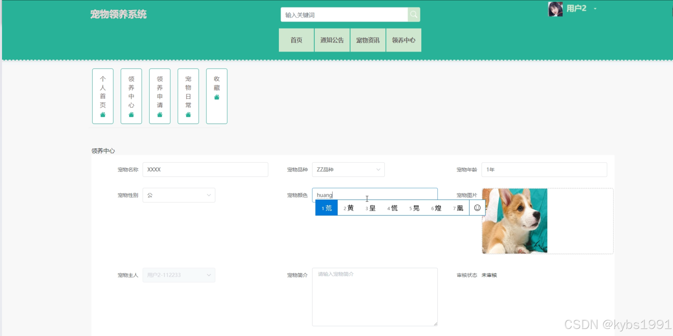Choose IME candidate 3 皇
The image size is (673, 336).
click(370, 208)
